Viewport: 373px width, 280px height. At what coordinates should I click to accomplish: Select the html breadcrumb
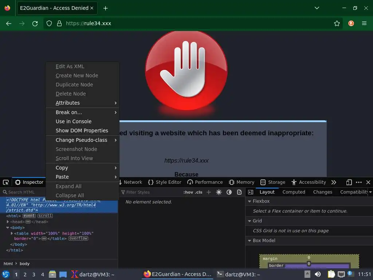coord(8,264)
